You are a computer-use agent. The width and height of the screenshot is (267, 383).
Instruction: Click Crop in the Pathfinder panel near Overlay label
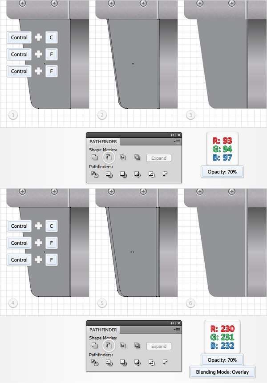click(x=138, y=363)
